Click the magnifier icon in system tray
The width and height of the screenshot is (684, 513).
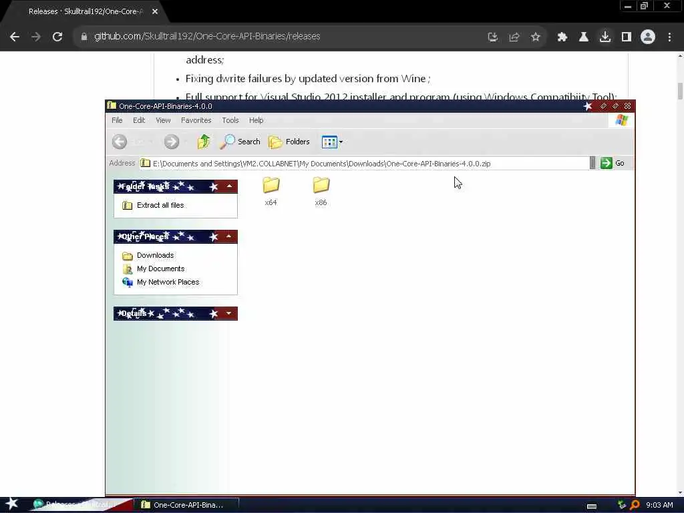[x=635, y=505]
